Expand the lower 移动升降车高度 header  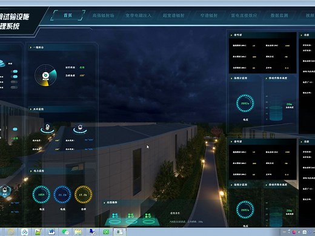click(x=280, y=185)
